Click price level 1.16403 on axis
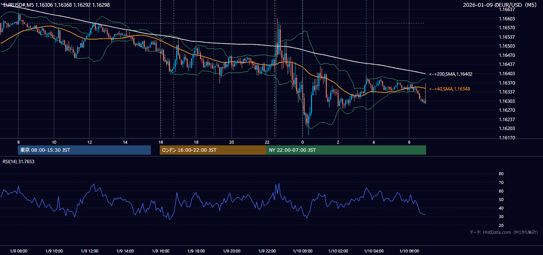543x255 pixels. [506, 74]
